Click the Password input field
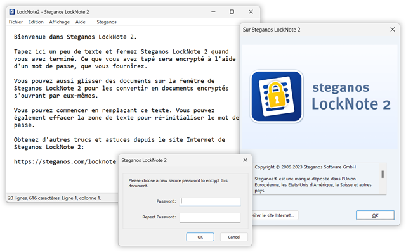 210,201
